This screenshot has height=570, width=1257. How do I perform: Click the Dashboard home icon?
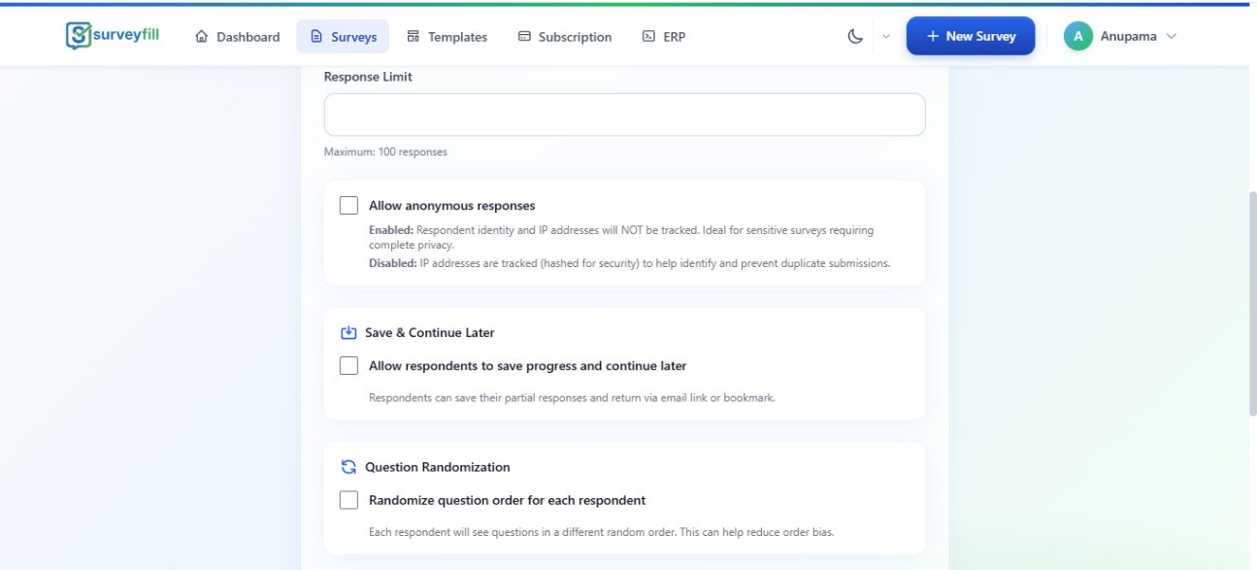202,37
